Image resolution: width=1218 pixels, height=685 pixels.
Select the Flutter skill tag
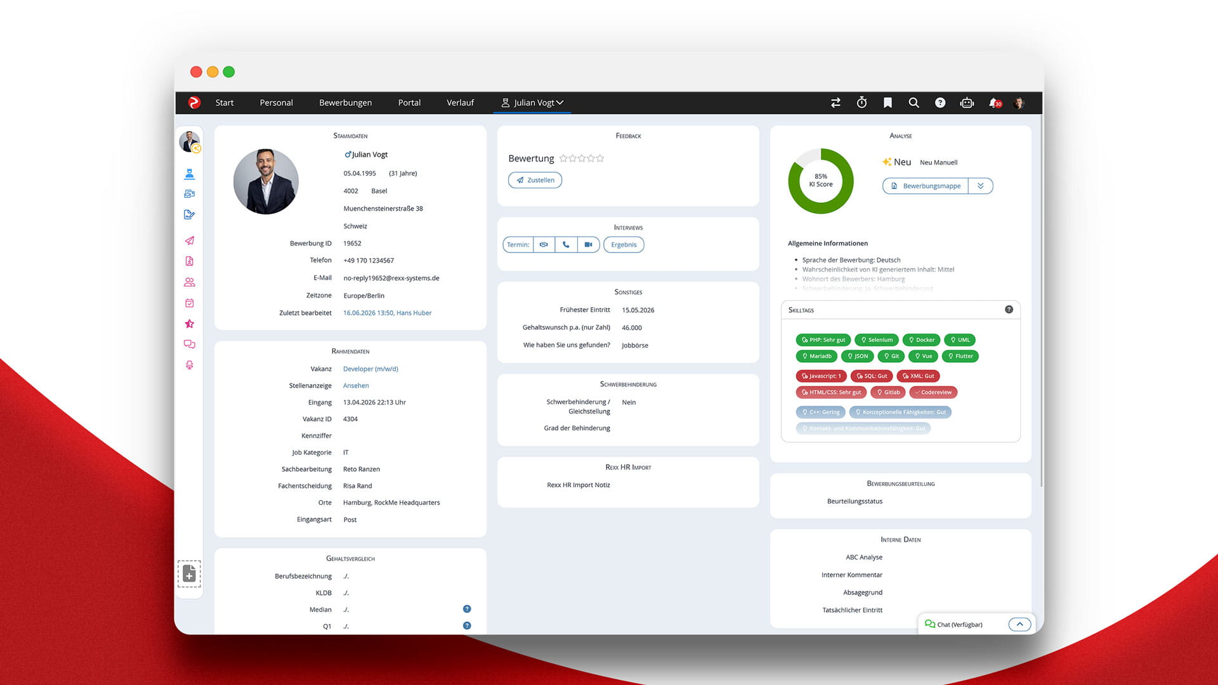coord(960,356)
